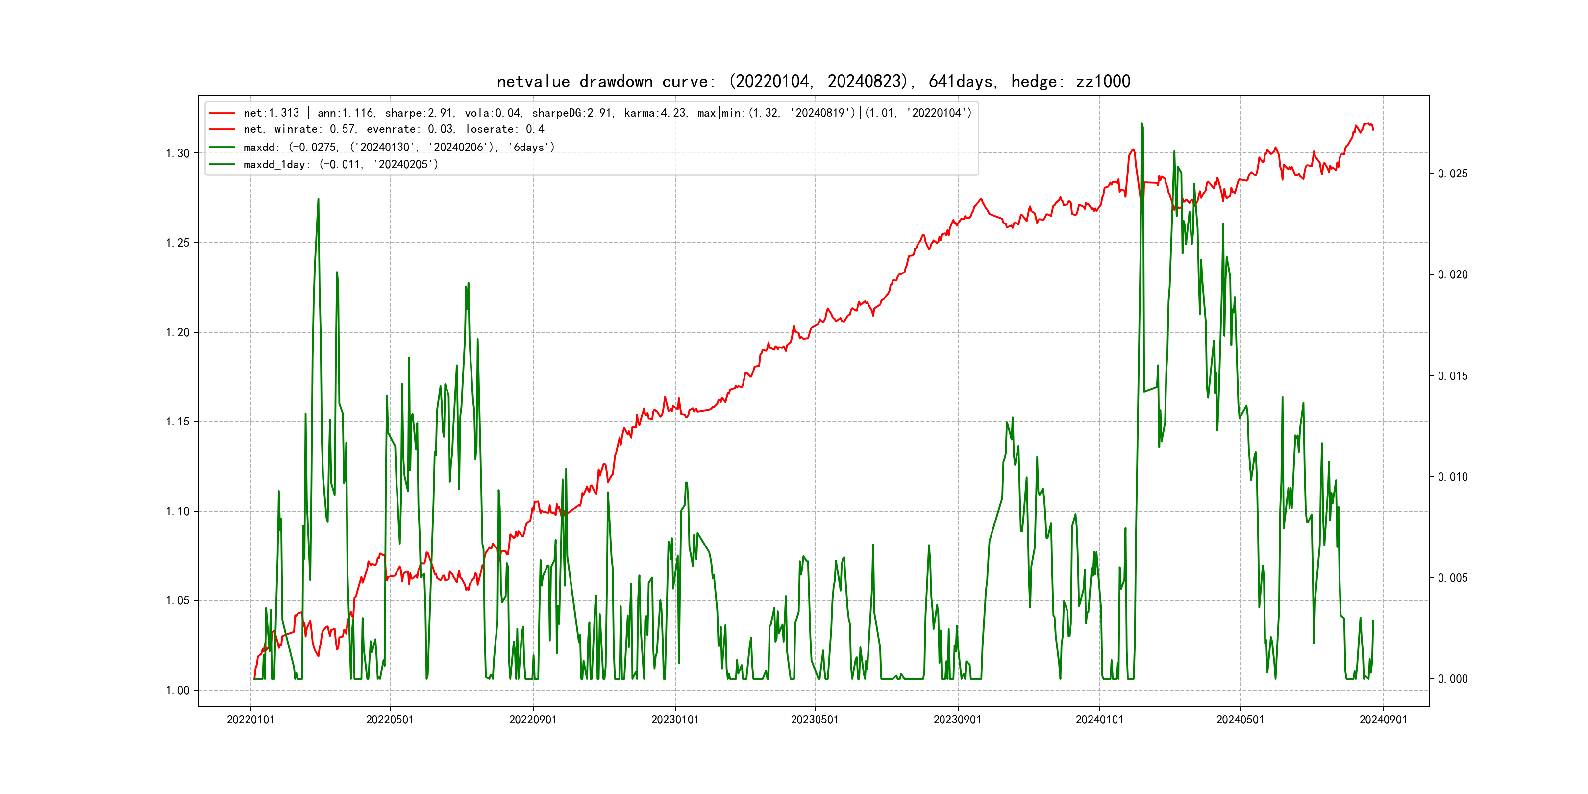Click the 20230101 x-axis date label
This screenshot has width=1588, height=794.
pos(675,720)
